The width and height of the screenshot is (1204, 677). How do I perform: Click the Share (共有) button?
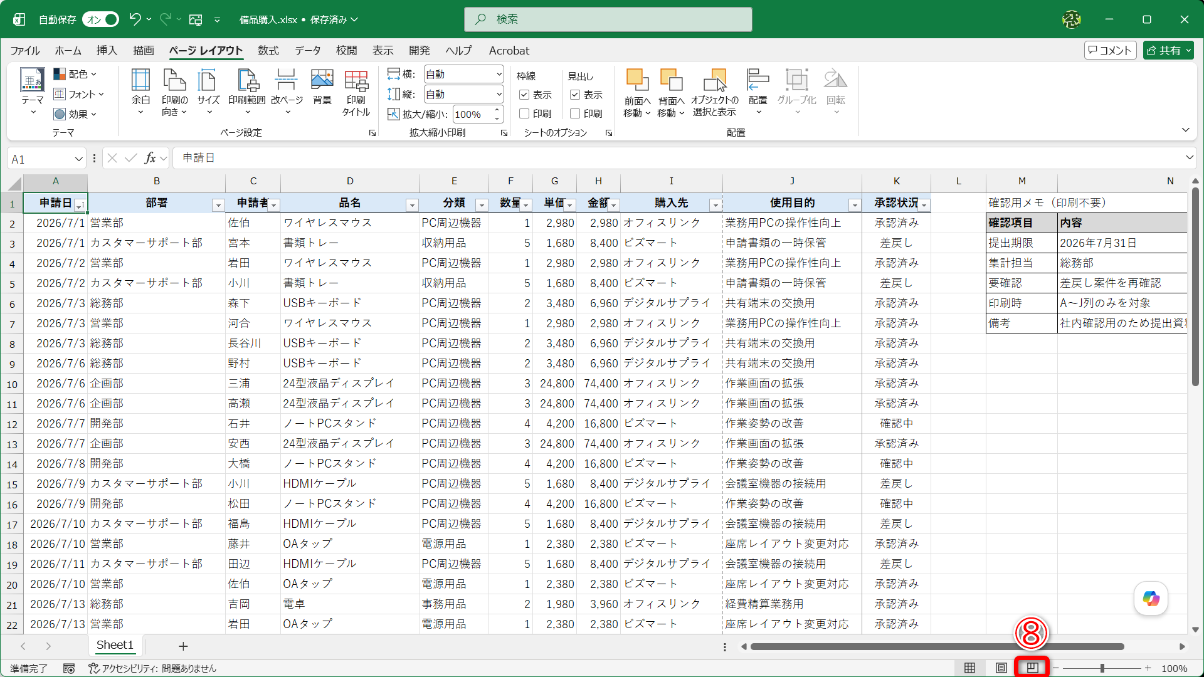[x=1168, y=51]
